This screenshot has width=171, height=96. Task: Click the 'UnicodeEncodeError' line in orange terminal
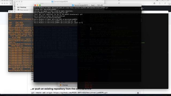pyautogui.click(x=21, y=39)
